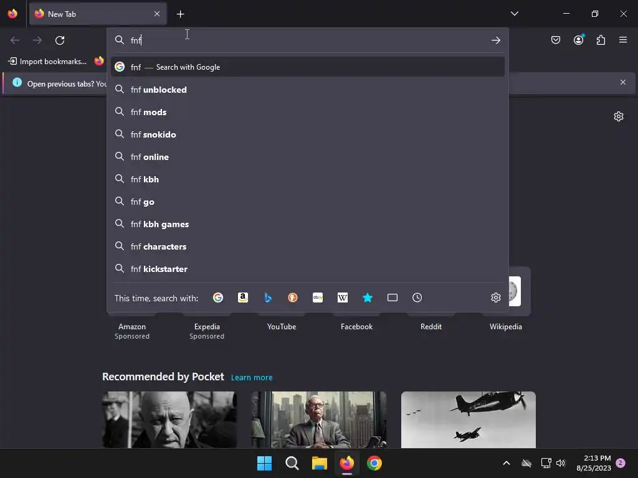The image size is (638, 478).
Task: Open clock showing 2:13 PM 8/25/2023
Action: tap(594, 463)
